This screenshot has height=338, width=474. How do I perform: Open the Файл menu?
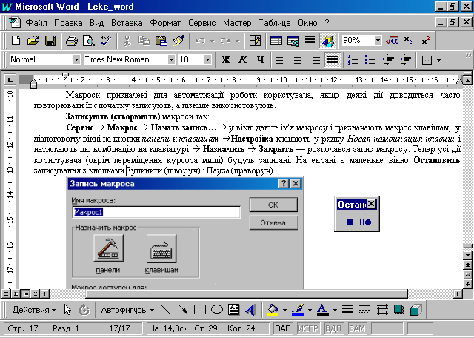[36, 23]
